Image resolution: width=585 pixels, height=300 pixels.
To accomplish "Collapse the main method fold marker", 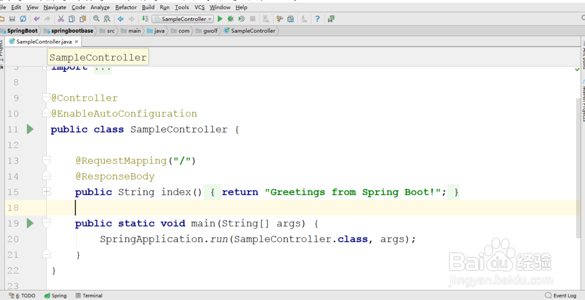I will (46, 223).
